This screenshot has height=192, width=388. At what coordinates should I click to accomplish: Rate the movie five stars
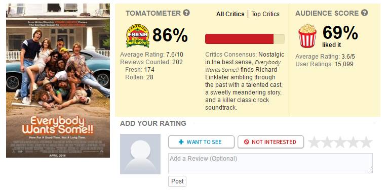tap(366, 142)
